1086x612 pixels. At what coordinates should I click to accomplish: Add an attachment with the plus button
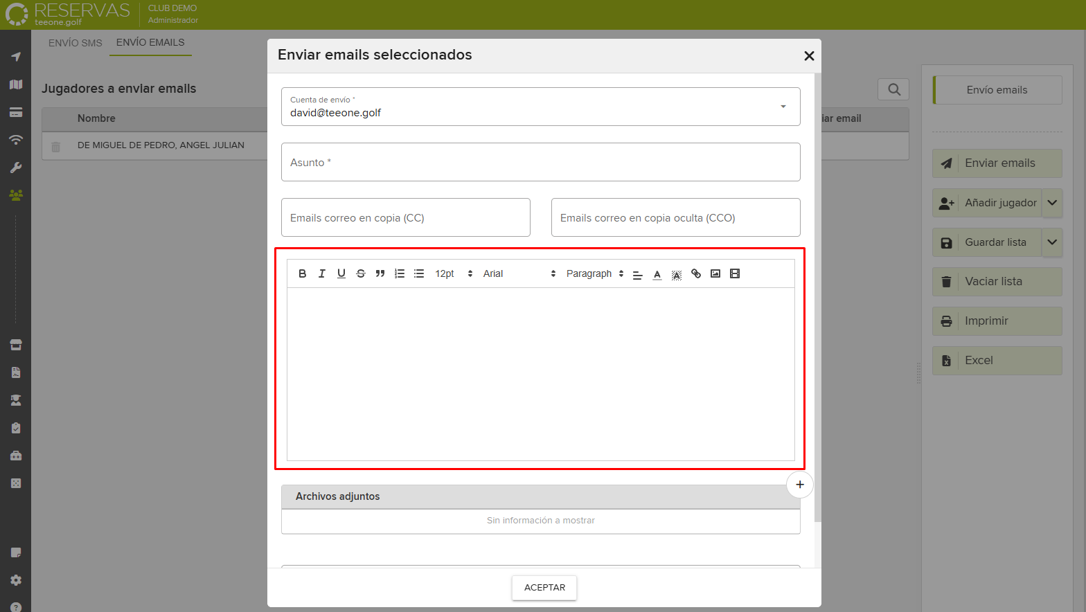[800, 485]
